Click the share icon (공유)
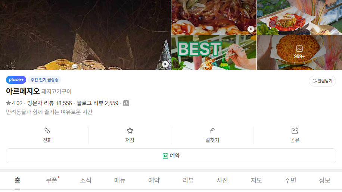The width and height of the screenshot is (342, 192). [295, 130]
